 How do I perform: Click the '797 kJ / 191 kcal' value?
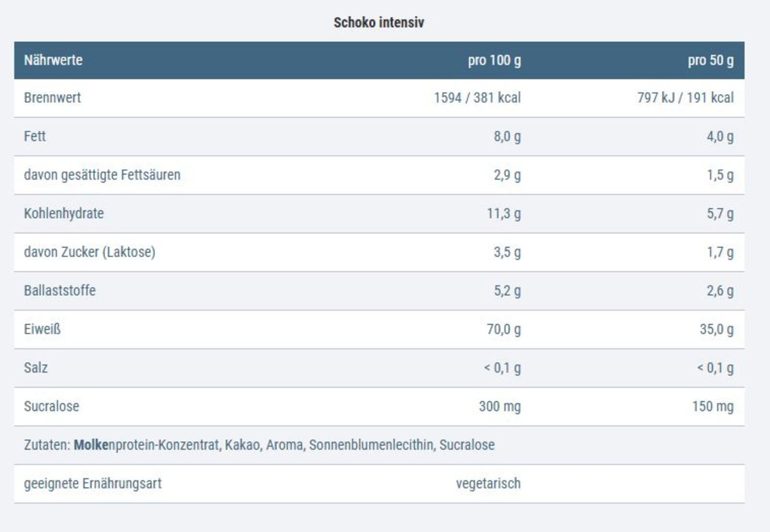pyautogui.click(x=685, y=98)
